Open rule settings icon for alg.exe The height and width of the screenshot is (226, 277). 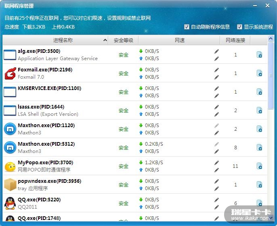259,55
